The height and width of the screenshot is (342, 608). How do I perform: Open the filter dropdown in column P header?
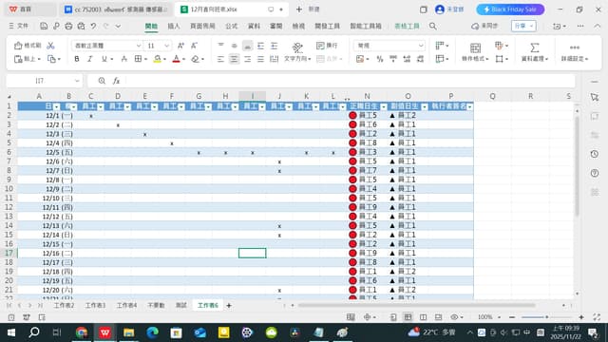coord(470,106)
